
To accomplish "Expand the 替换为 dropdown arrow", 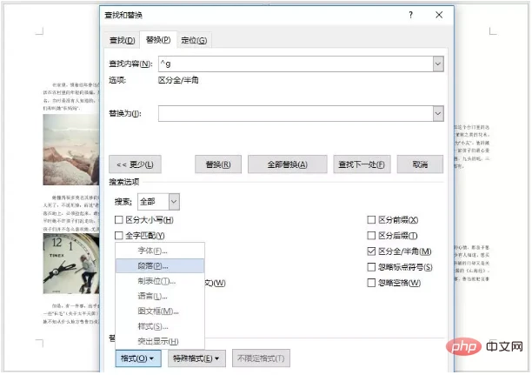I will click(438, 113).
